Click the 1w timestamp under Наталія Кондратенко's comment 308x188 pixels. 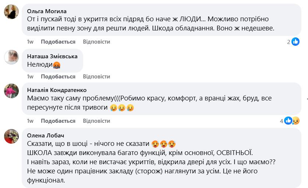[x=30, y=121]
